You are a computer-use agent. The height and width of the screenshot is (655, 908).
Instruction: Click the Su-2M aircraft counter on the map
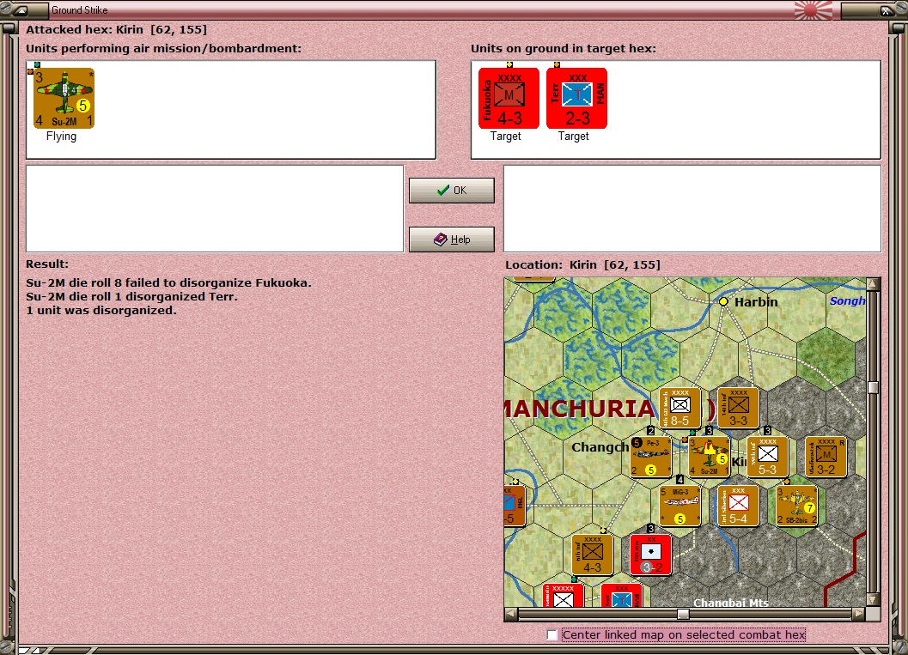click(709, 457)
